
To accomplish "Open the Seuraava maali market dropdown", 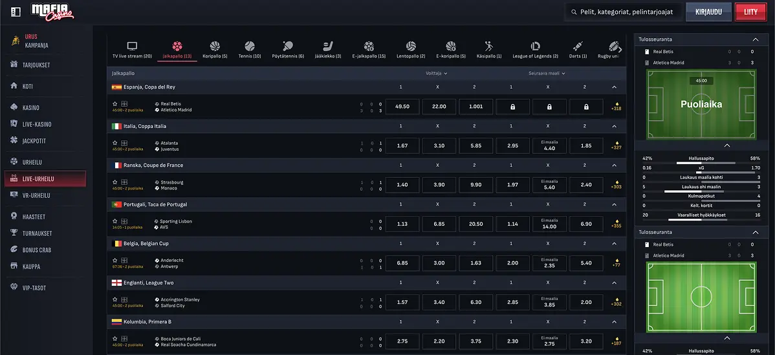I will [547, 73].
